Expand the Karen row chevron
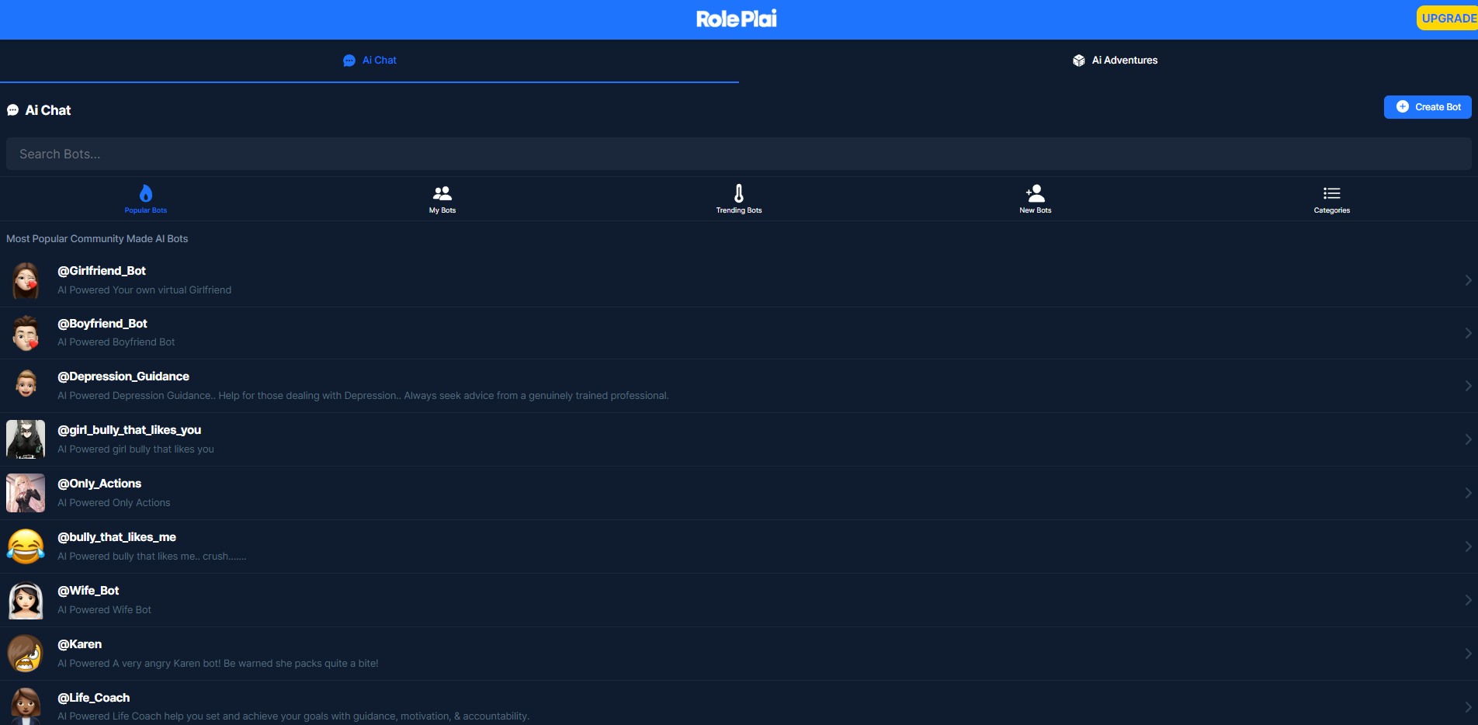The image size is (1478, 725). point(1468,654)
